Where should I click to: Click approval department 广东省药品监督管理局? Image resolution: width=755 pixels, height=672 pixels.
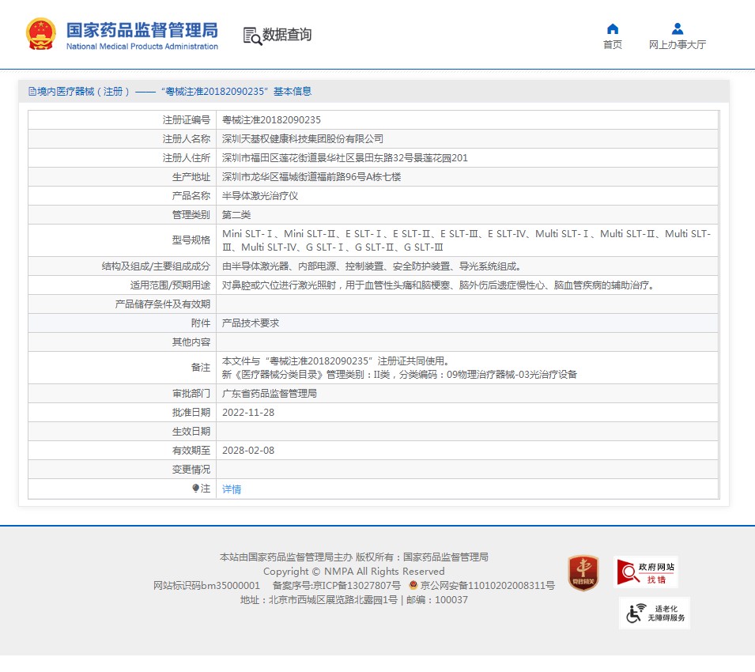point(269,393)
